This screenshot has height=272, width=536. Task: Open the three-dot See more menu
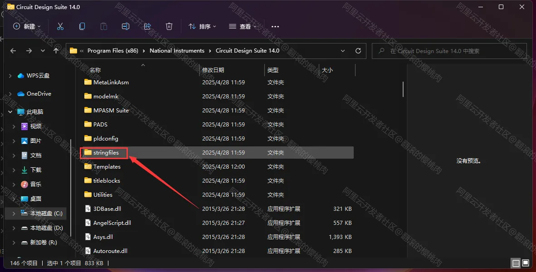click(x=275, y=26)
